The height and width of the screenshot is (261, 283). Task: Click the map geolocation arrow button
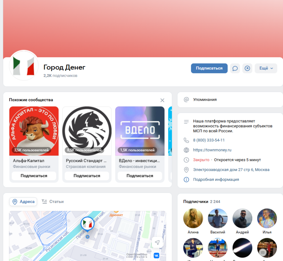pos(157,243)
